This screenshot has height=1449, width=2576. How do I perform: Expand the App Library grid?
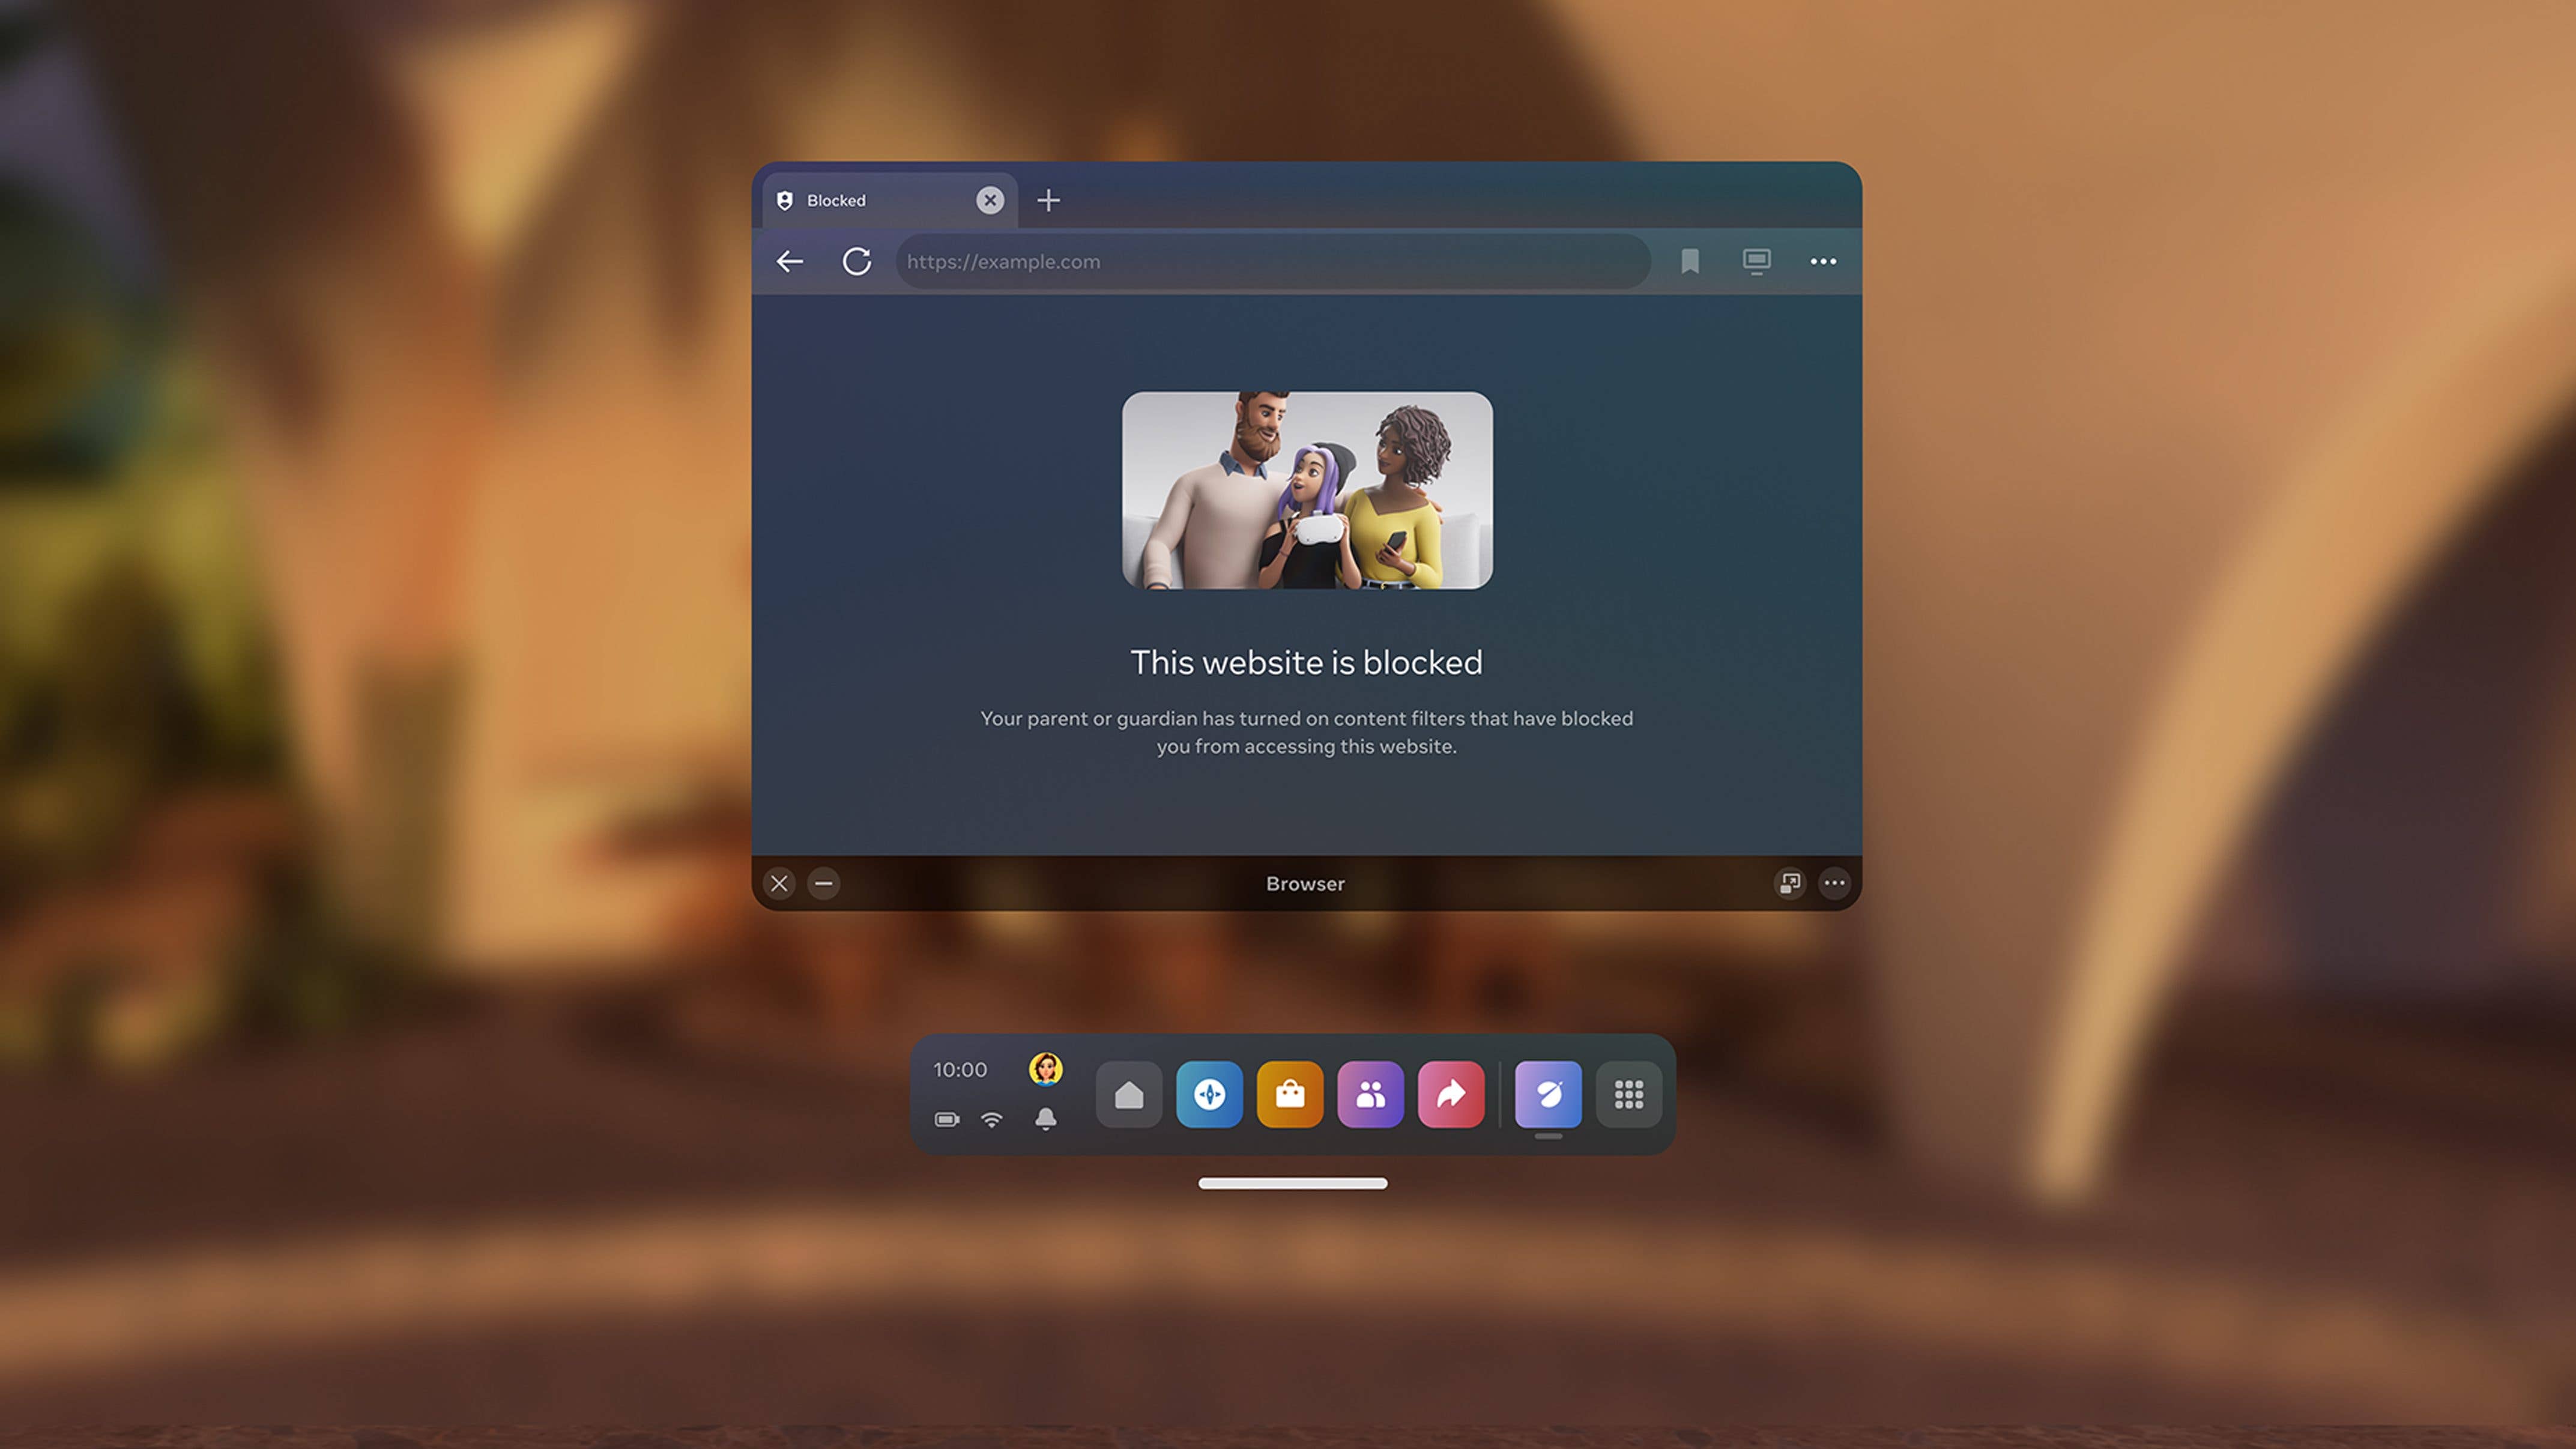[1629, 1095]
